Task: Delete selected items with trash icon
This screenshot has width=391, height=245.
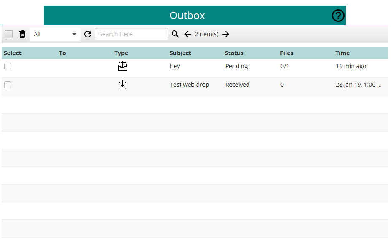Action: [22, 34]
